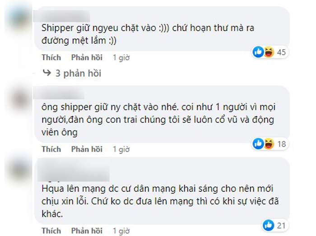
Task: Click the like reaction icon showing 45
Action: (258, 52)
